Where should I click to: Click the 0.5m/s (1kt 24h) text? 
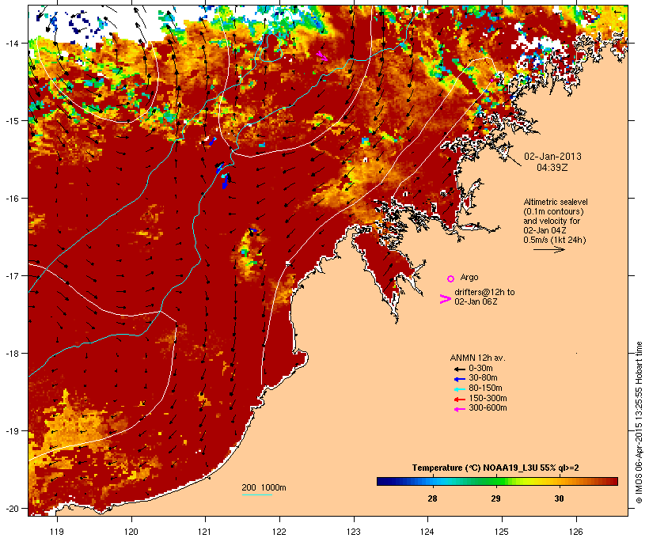click(x=555, y=240)
